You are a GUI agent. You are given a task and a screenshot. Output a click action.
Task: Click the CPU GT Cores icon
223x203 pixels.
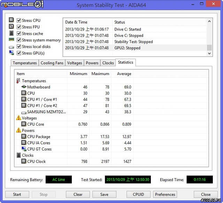tap(24, 149)
